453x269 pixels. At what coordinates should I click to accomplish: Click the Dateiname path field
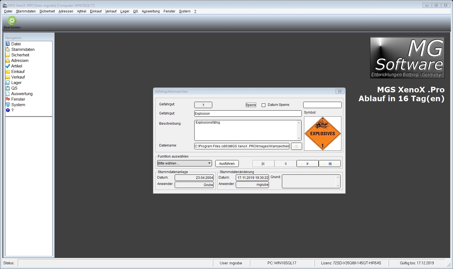point(242,146)
